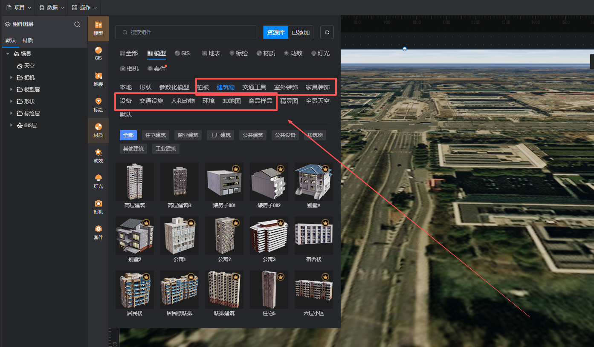This screenshot has width=594, height=347.
Task: Switch to the 材质 layer tab
Action: 28,40
